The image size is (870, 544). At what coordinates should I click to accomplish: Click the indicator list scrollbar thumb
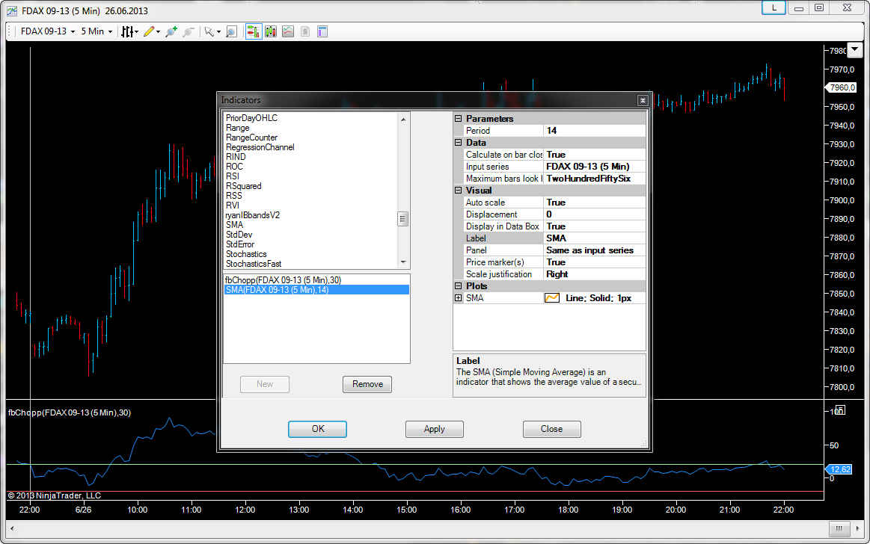point(403,220)
